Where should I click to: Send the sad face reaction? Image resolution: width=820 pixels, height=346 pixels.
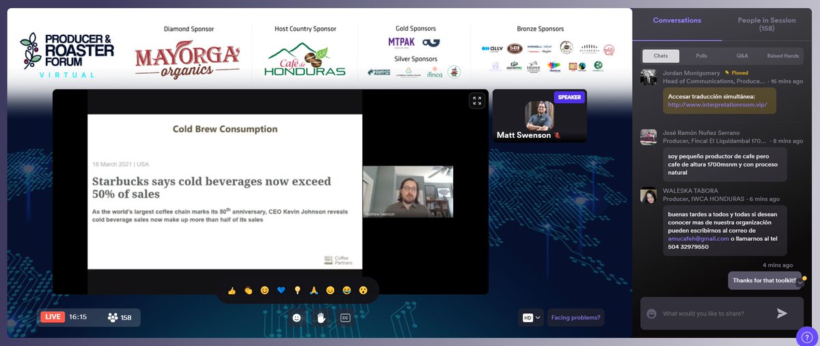click(x=330, y=290)
